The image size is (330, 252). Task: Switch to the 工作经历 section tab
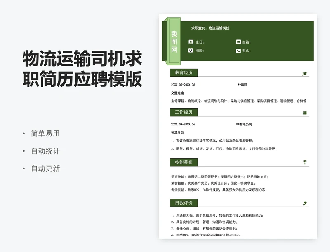184,111
